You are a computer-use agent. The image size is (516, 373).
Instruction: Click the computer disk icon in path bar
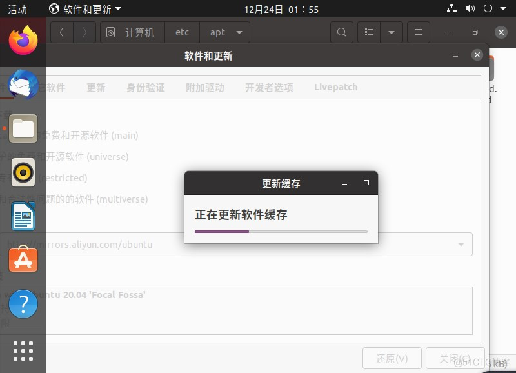pos(110,32)
